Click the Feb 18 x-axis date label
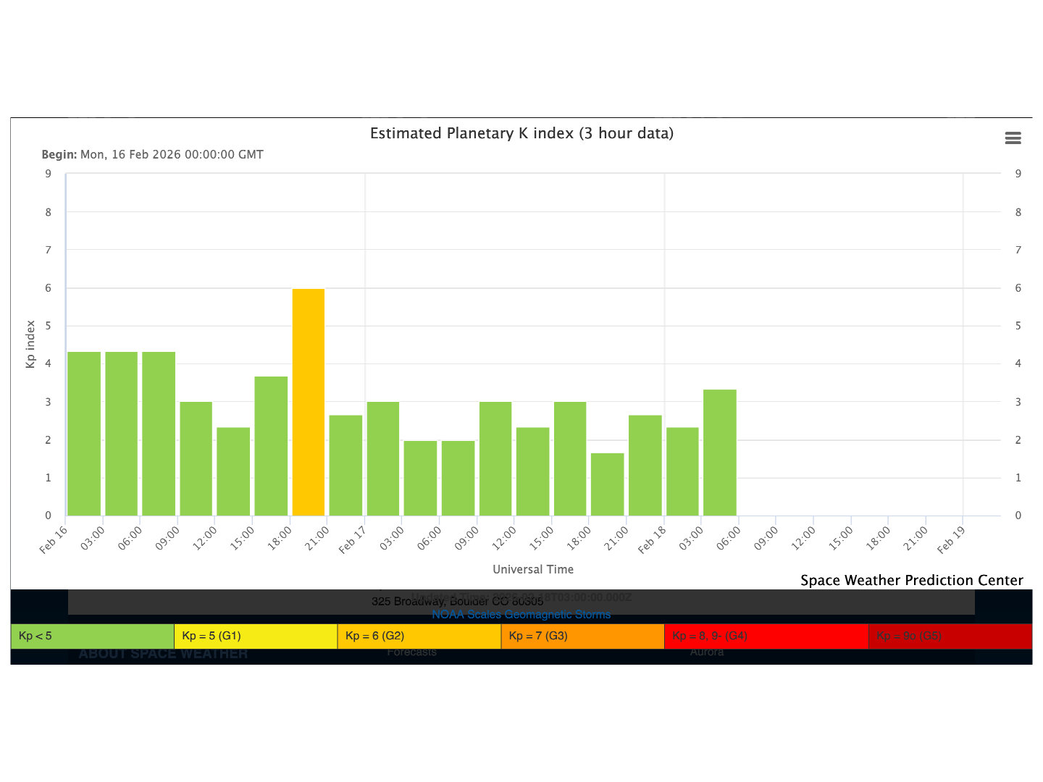Screen dimensions: 1043x782 point(651,540)
